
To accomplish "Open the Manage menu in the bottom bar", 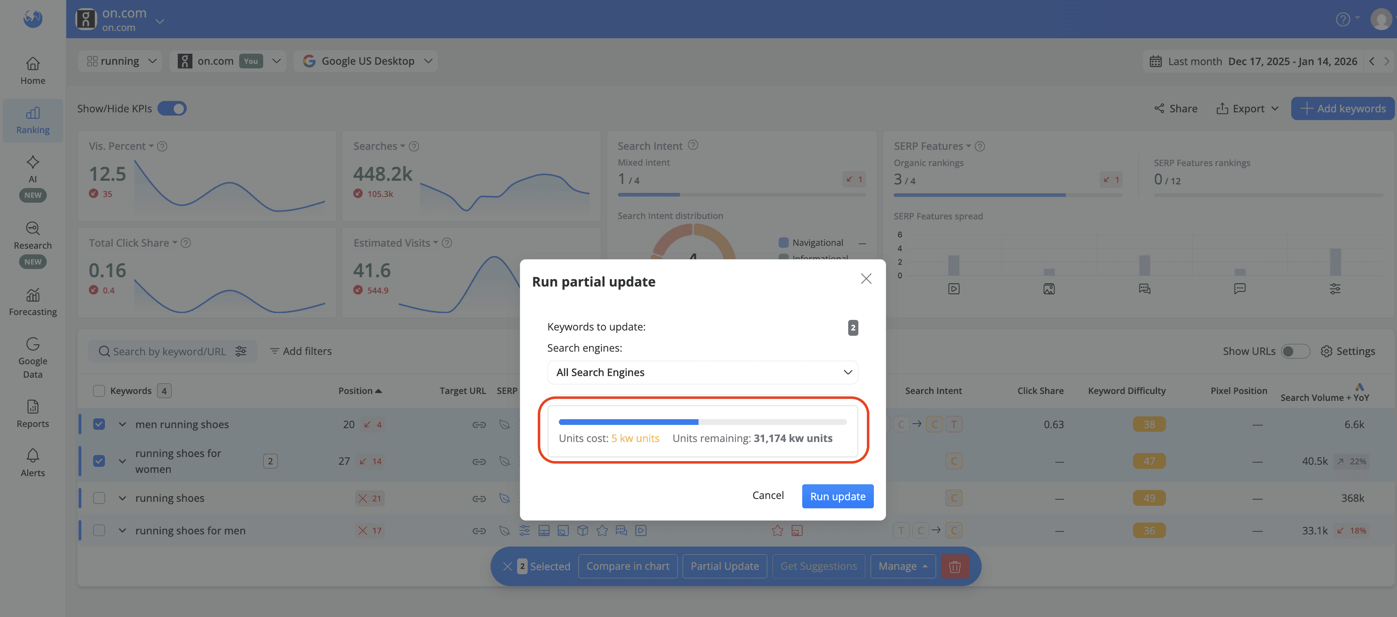I will pos(902,566).
